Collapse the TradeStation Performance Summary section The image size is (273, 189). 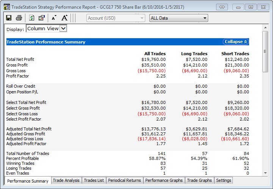click(x=235, y=42)
